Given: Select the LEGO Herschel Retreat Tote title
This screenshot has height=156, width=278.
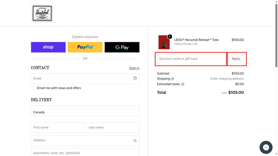Looking at the screenshot, I should tap(196, 40).
